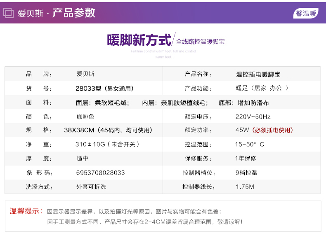
Task: Click the 1年保修 warranty value
Action: coord(246,159)
